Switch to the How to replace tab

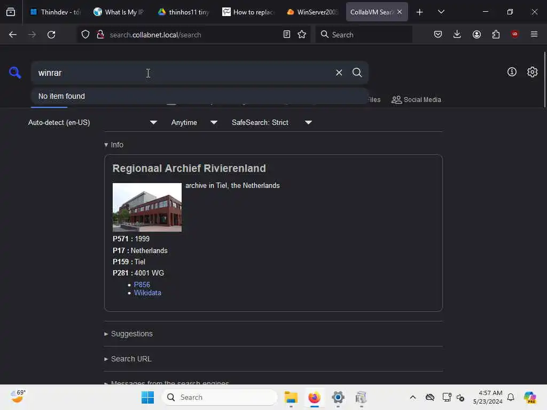point(248,12)
